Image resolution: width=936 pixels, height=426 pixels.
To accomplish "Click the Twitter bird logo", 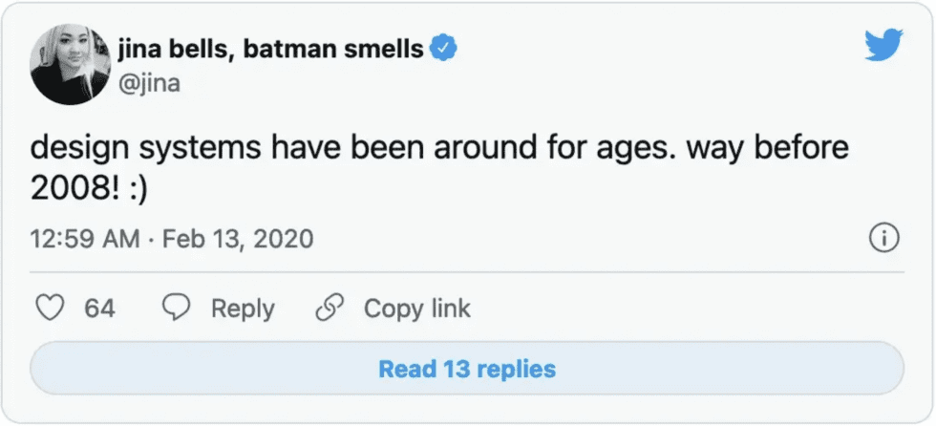I will tap(883, 44).
